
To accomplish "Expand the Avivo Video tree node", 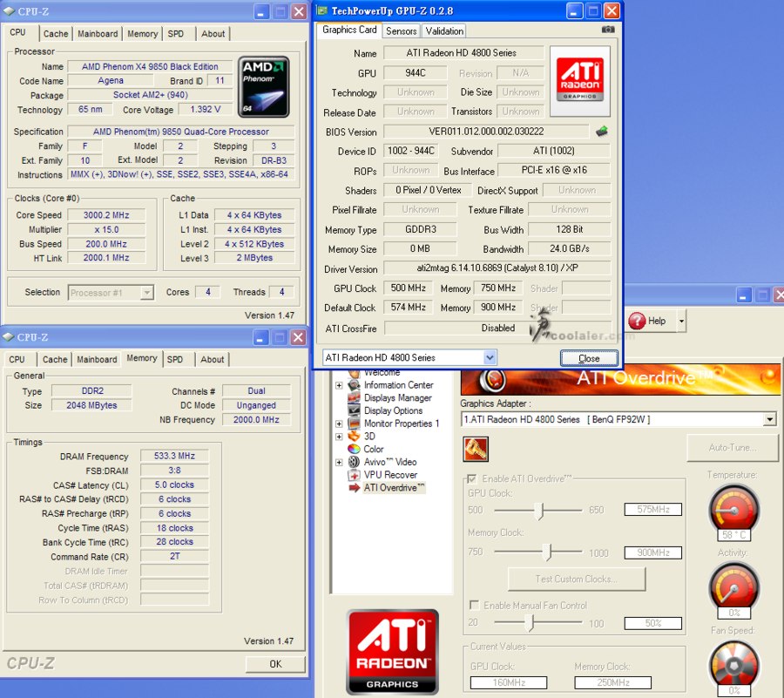I will click(x=339, y=462).
